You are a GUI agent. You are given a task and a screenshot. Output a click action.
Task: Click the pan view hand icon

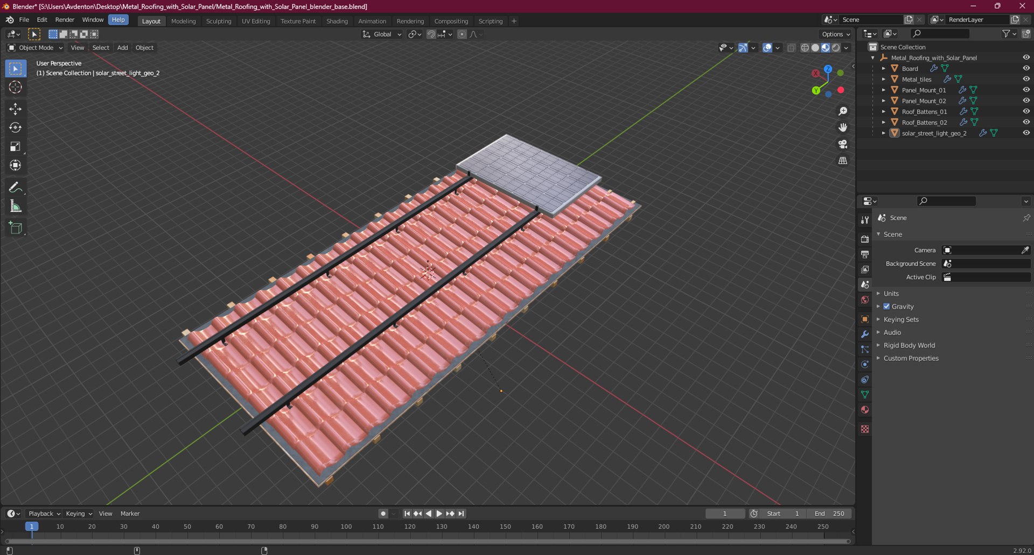pos(843,127)
